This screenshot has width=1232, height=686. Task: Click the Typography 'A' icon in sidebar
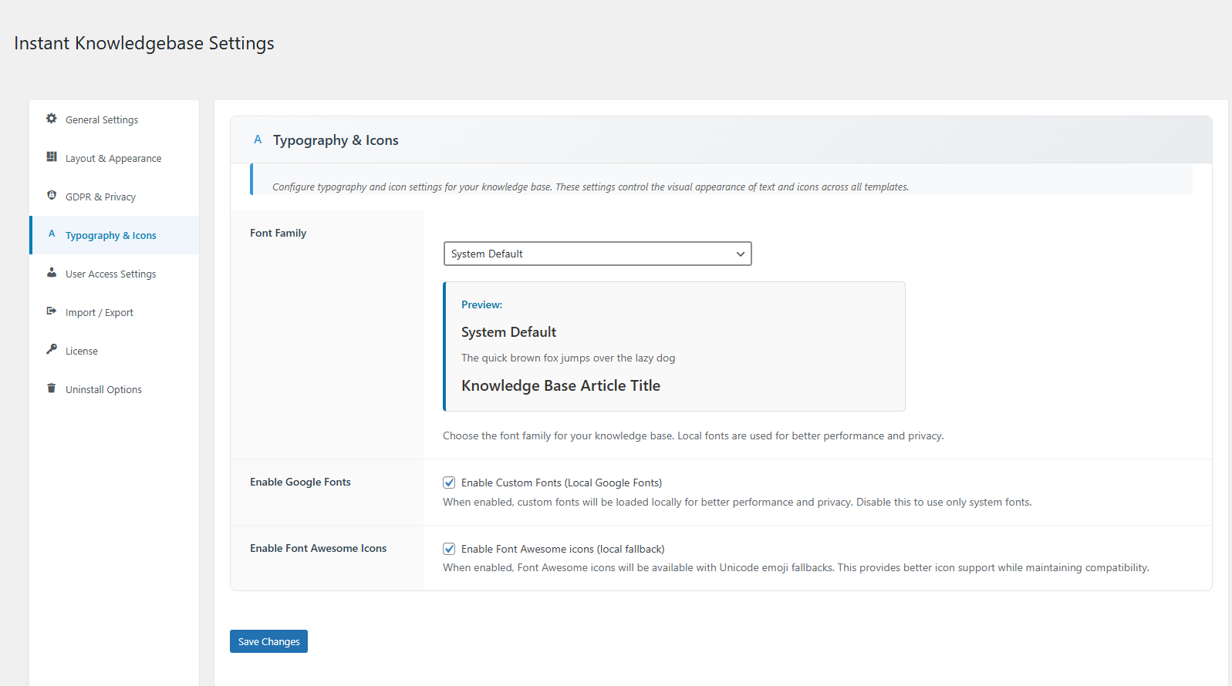coord(52,234)
